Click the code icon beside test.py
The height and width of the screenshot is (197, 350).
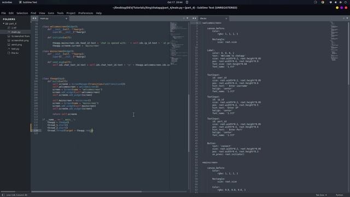[9, 49]
